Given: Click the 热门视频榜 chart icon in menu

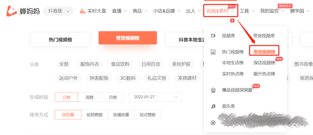Looking at the screenshot, I should 213,52.
